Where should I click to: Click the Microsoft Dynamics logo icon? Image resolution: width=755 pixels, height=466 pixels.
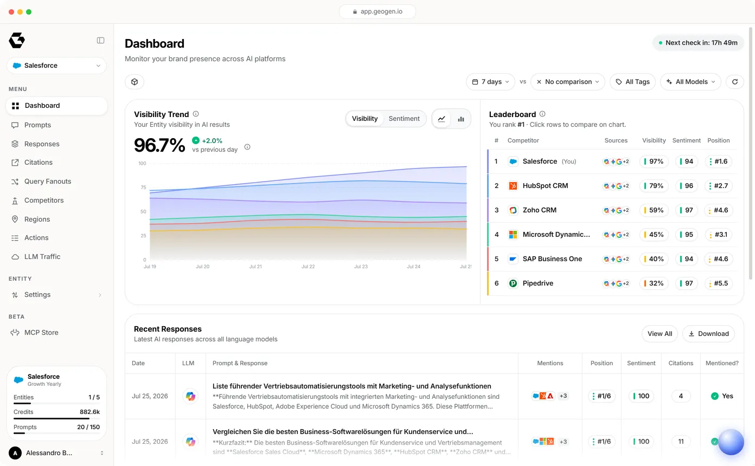tap(513, 235)
